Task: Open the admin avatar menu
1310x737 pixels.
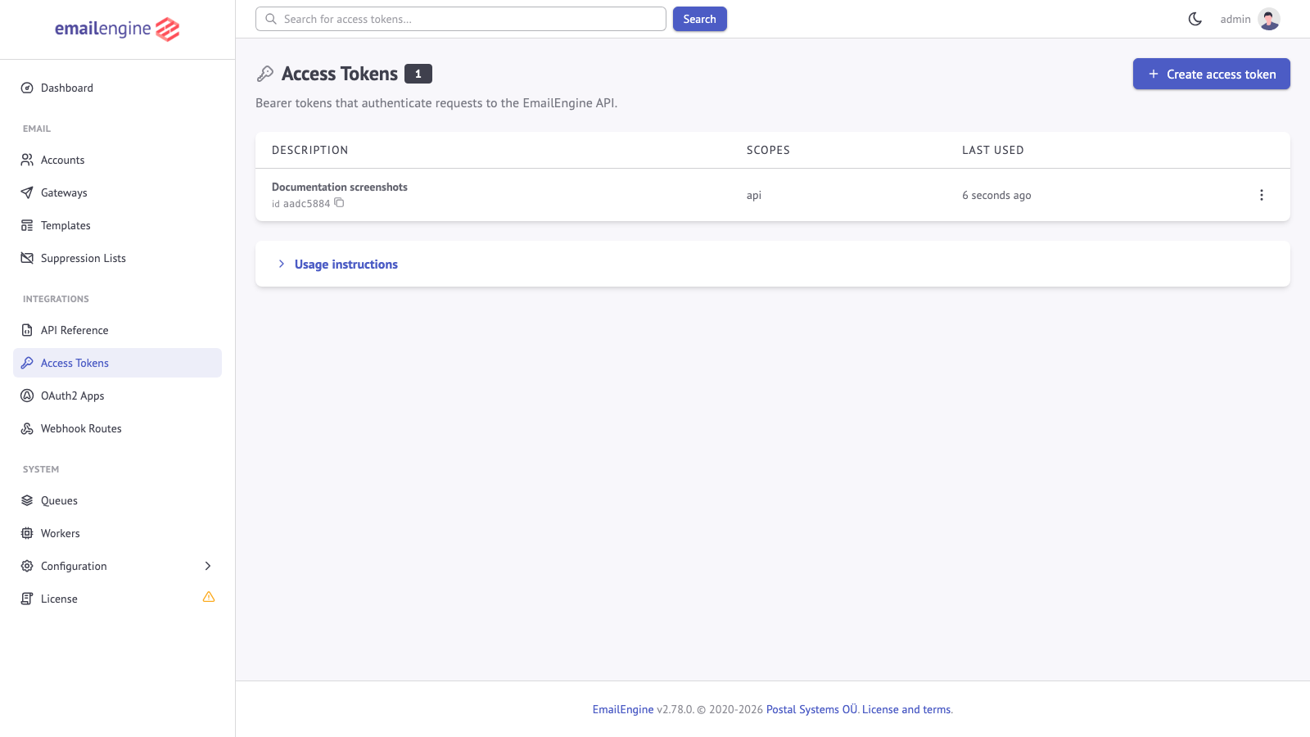Action: [1269, 19]
